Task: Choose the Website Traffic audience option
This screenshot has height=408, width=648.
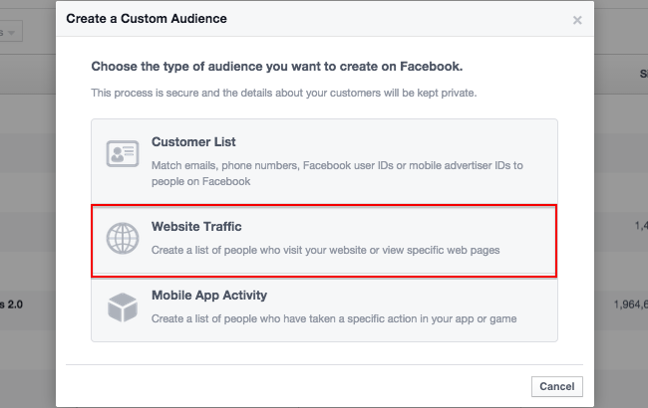Action: 324,241
